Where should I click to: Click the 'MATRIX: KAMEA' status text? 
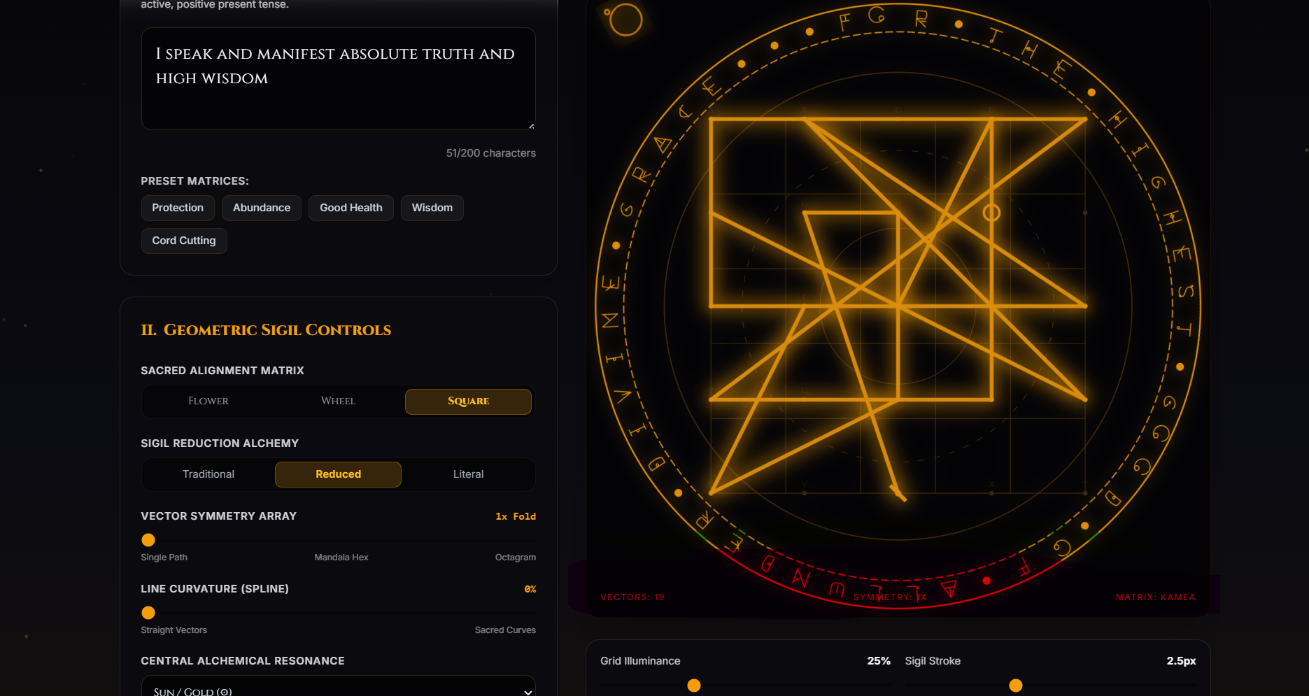(1156, 597)
